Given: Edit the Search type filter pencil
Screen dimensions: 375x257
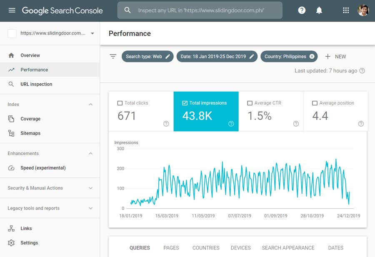Looking at the screenshot, I should [168, 57].
